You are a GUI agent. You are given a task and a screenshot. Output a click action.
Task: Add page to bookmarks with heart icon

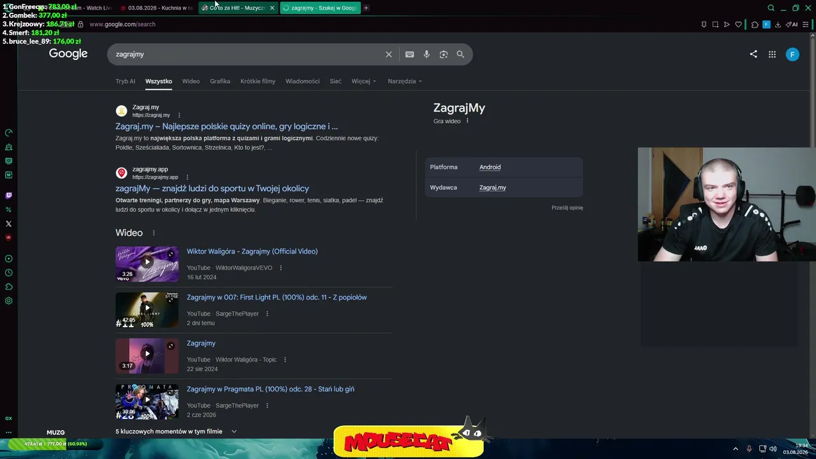(x=738, y=24)
